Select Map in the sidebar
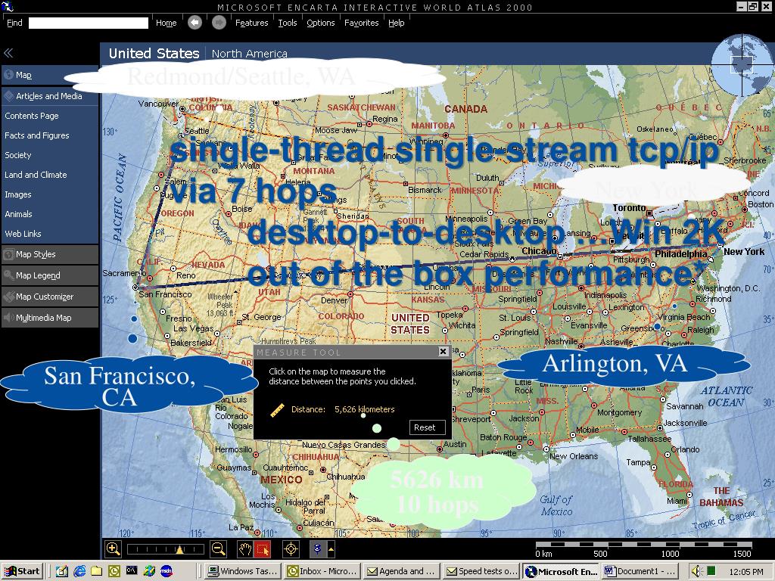The width and height of the screenshot is (775, 581). 50,75
